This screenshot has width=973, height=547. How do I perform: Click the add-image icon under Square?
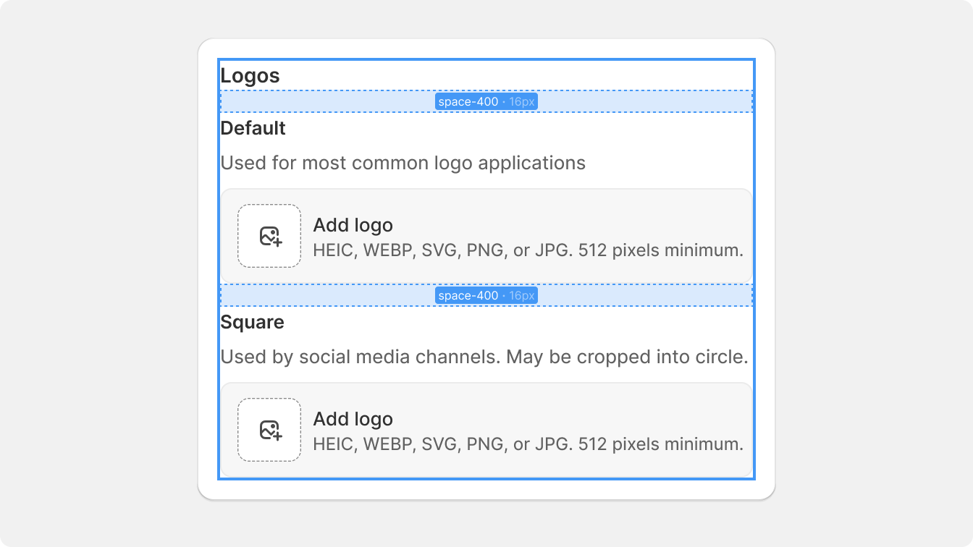coord(270,430)
